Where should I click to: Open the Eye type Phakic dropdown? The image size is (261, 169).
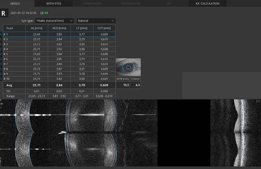coord(55,21)
